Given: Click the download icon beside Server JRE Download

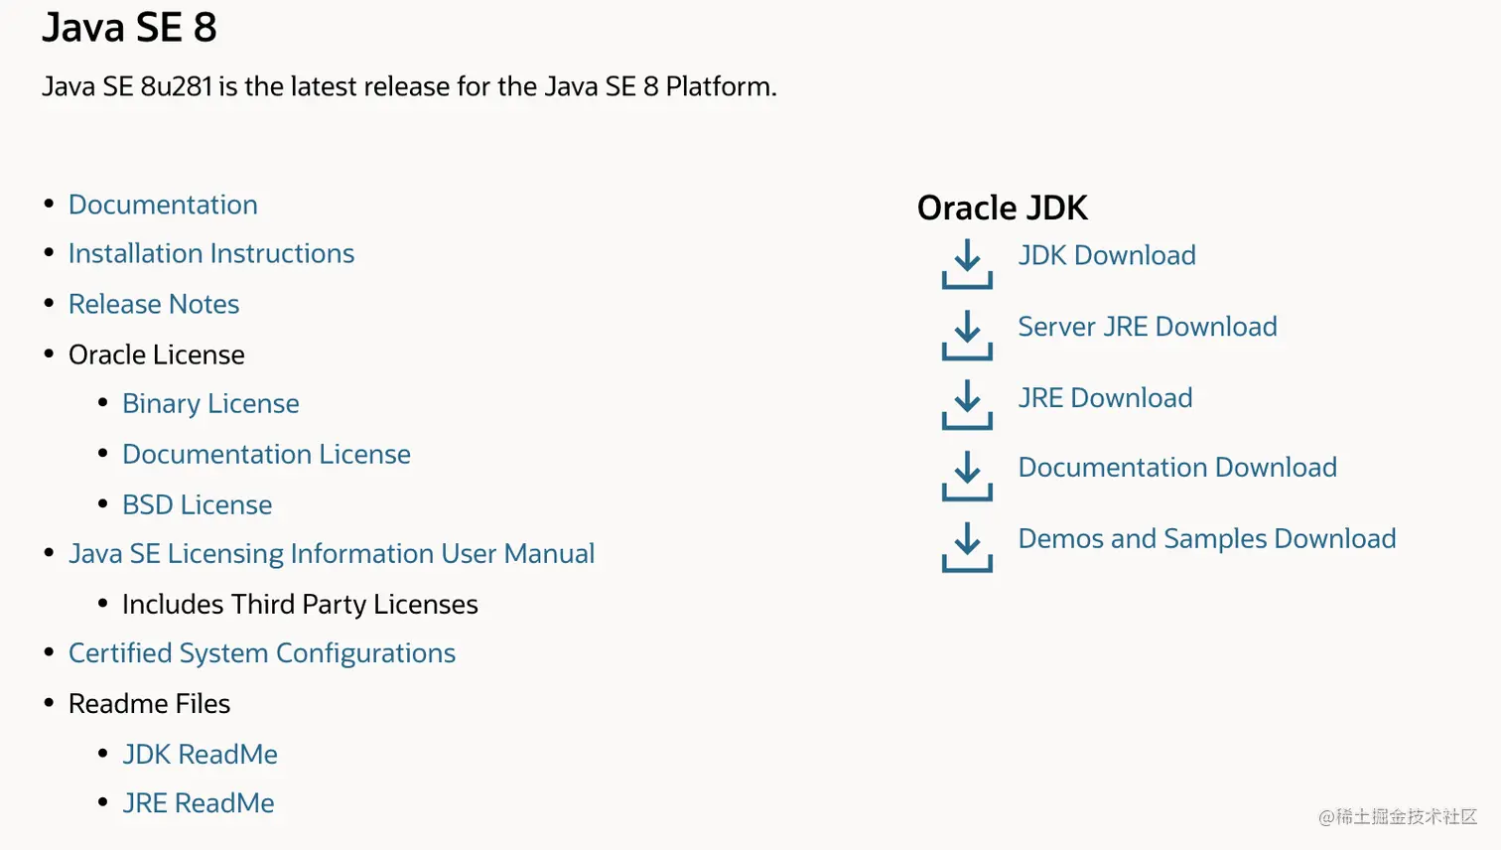Looking at the screenshot, I should pos(967,335).
